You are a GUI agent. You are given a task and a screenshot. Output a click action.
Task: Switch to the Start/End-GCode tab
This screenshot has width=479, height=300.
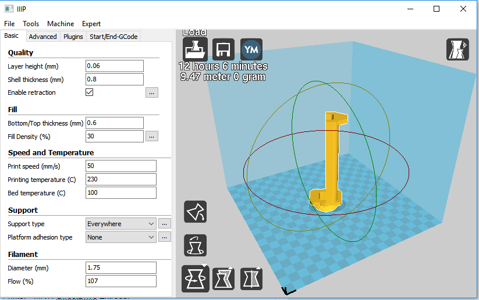coord(113,37)
